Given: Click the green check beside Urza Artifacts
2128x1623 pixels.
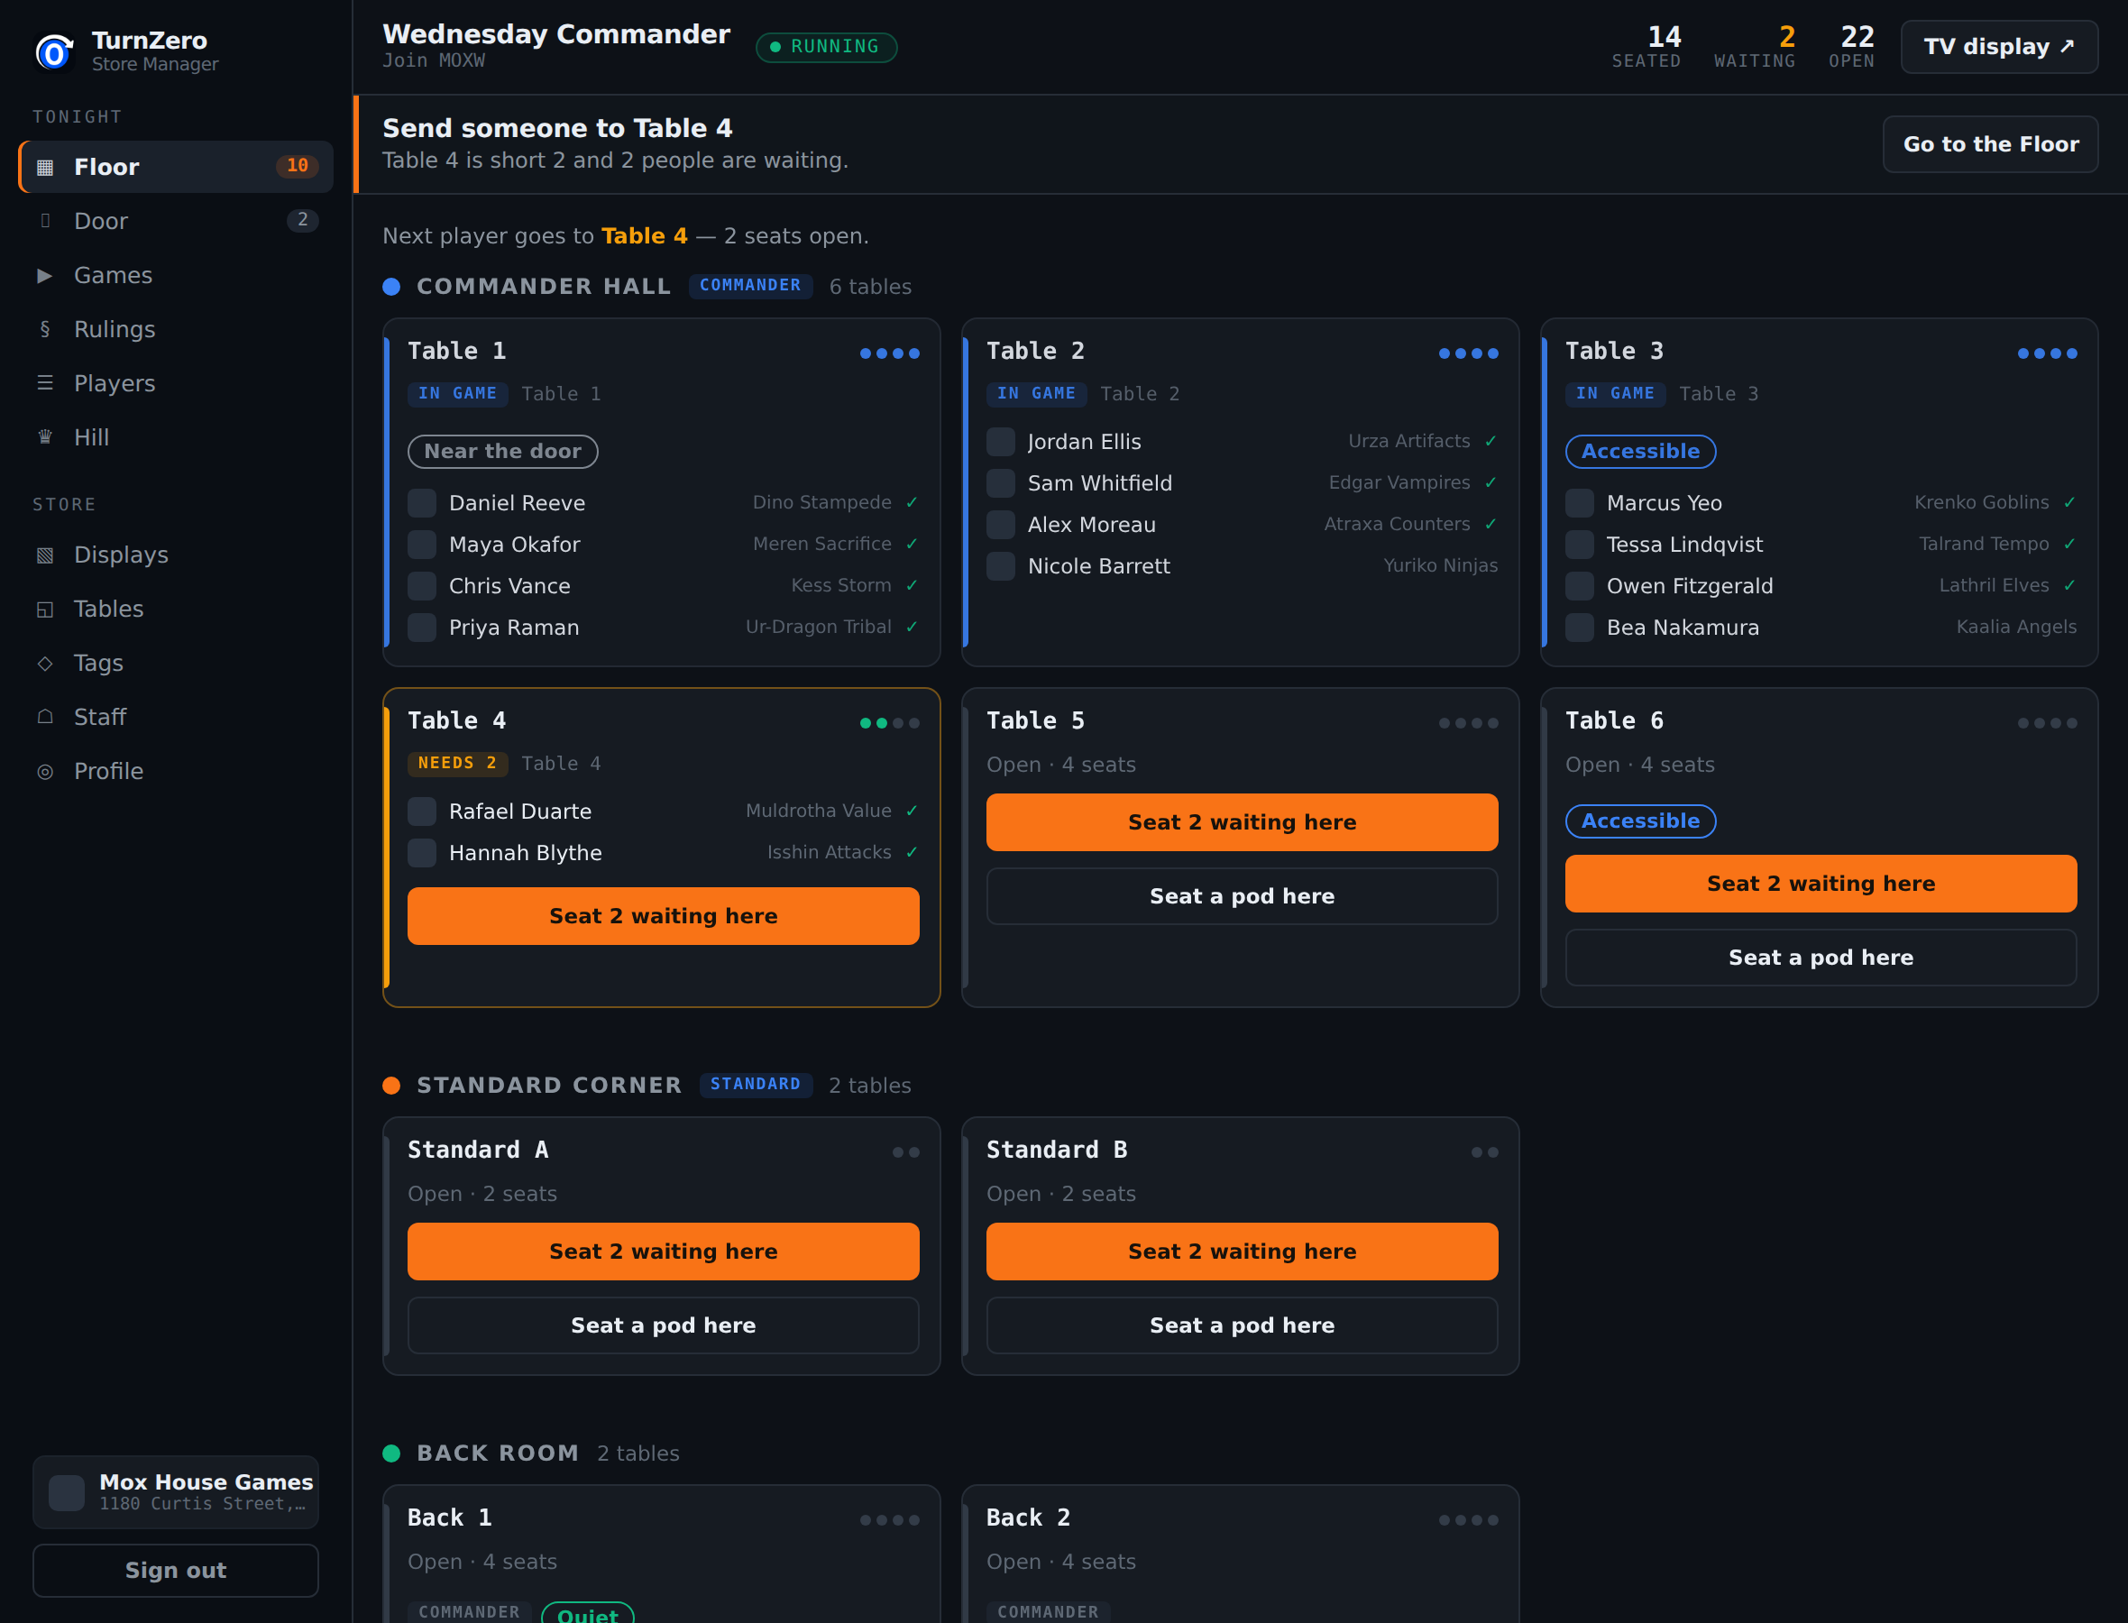Looking at the screenshot, I should point(1491,442).
